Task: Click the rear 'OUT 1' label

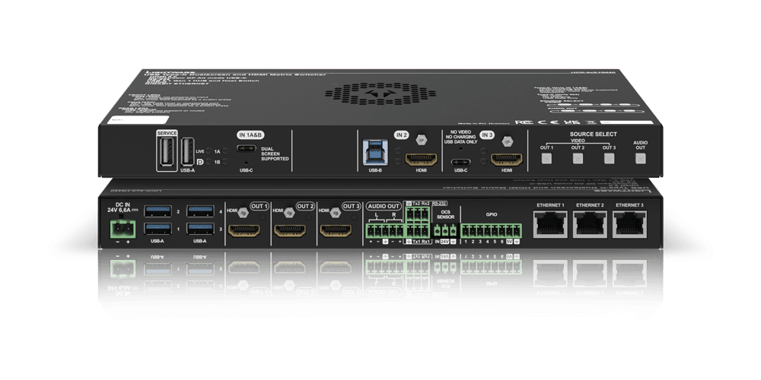Action: point(260,206)
